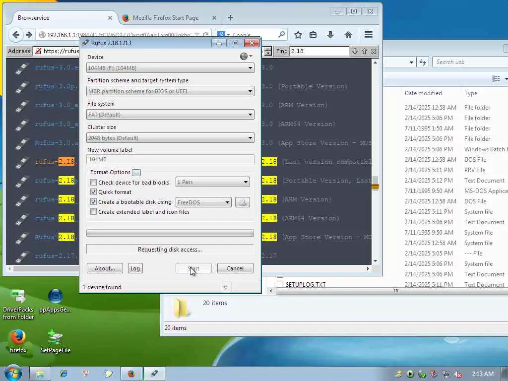The width and height of the screenshot is (508, 381).
Task: Open DriverPacks from Folder desktop icon
Action: (18, 305)
